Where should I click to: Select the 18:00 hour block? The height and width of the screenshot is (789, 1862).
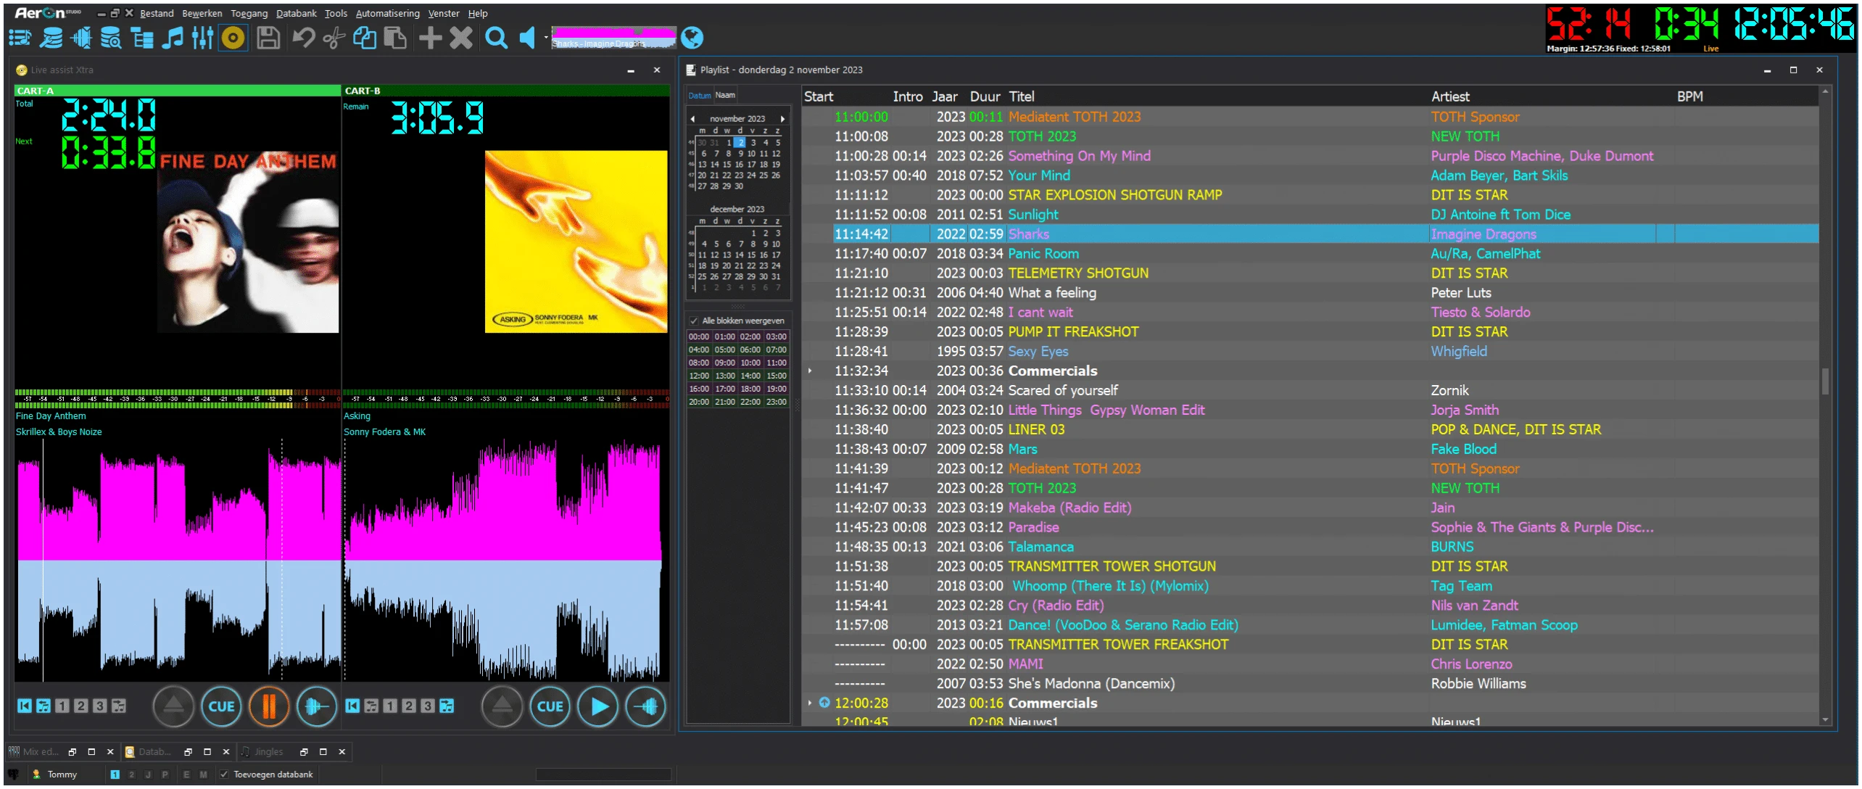tap(750, 389)
